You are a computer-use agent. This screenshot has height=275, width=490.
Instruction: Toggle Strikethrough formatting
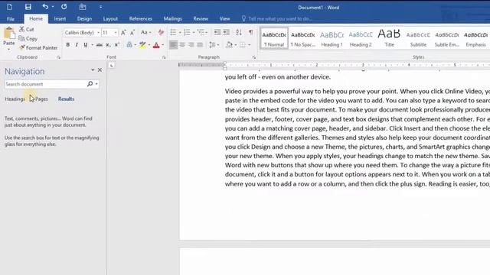click(100, 45)
